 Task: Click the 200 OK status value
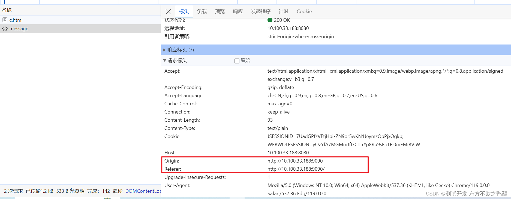[282, 20]
